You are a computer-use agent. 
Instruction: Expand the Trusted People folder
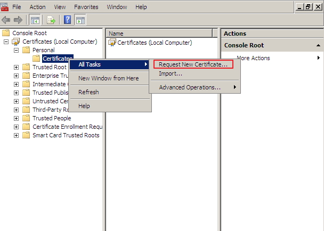click(16, 118)
